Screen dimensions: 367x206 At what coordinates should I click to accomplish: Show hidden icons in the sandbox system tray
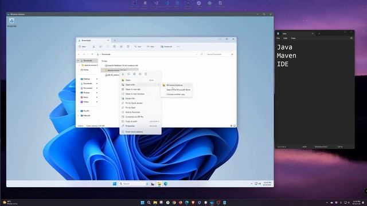pos(251,184)
